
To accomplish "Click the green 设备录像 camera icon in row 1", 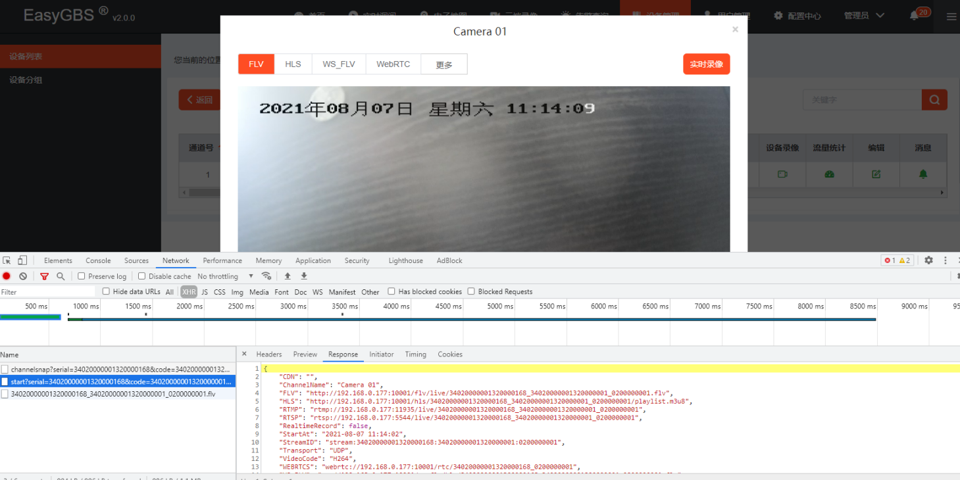I will 782,174.
